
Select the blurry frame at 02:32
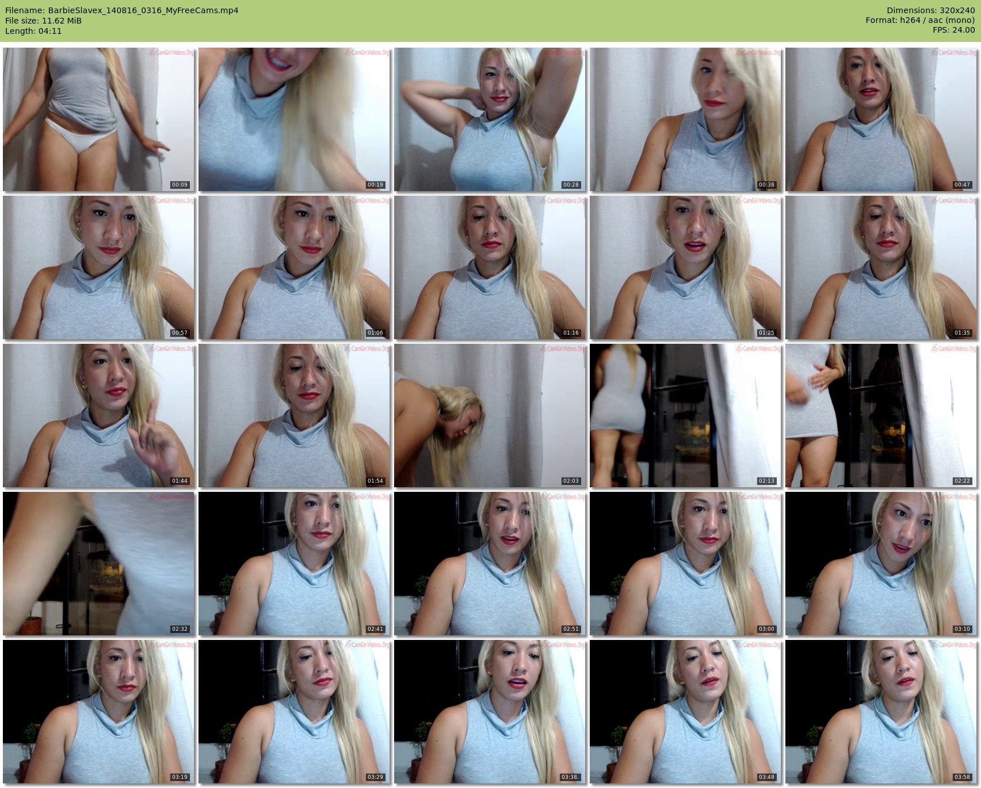point(98,563)
